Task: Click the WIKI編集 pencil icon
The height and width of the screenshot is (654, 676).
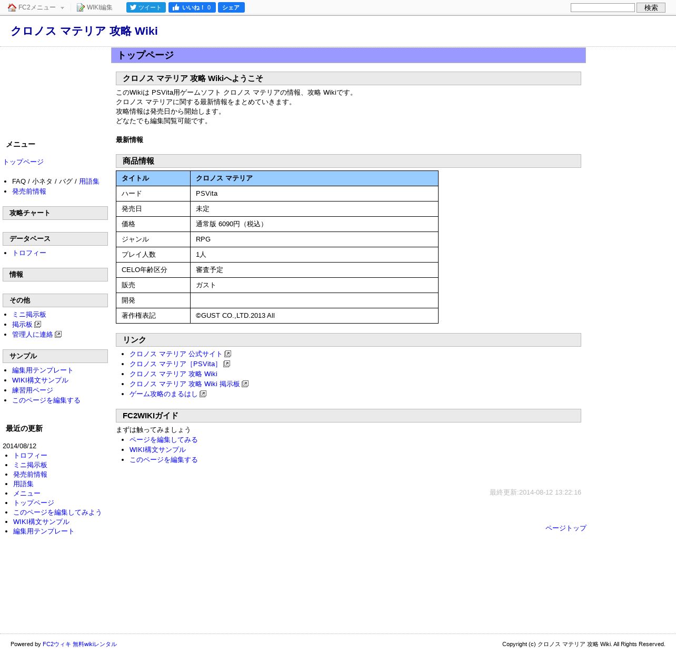Action: [81, 7]
